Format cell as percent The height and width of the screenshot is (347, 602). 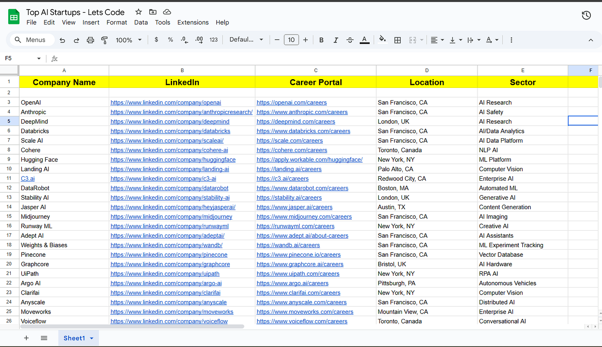coord(170,40)
